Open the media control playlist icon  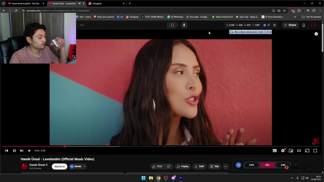coord(308,11)
